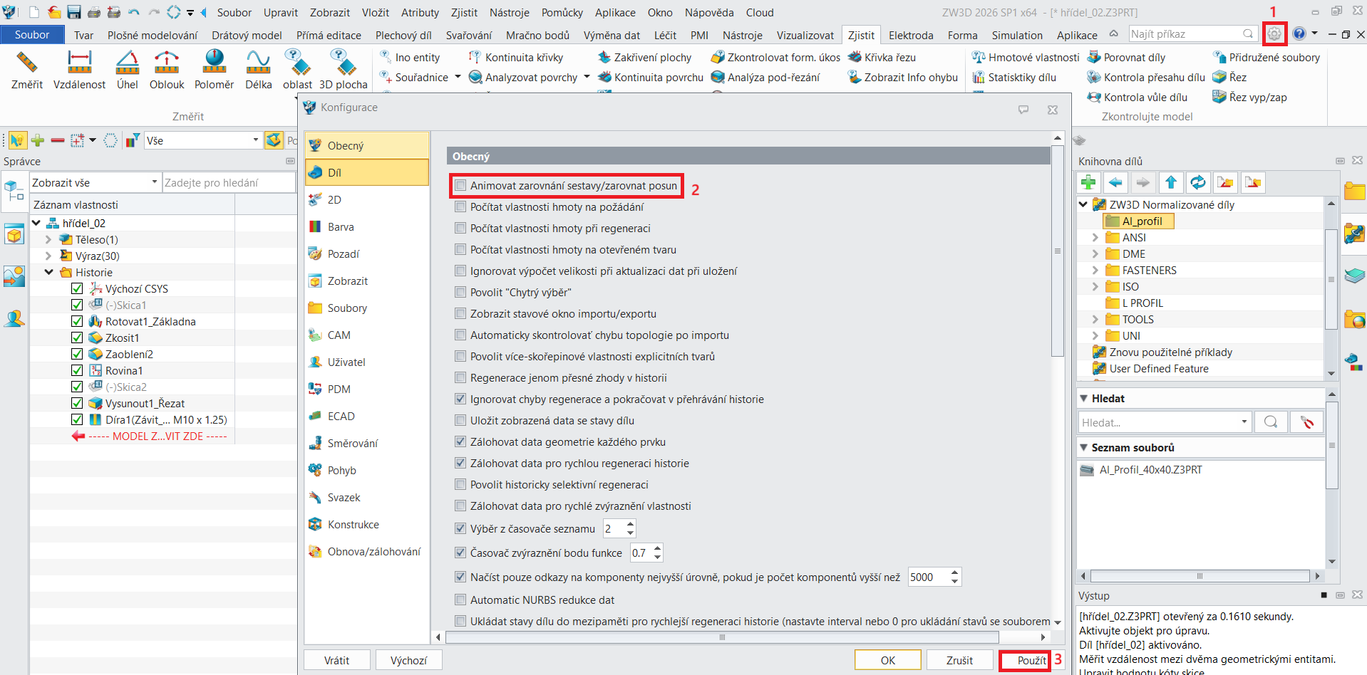Open the configuration gear icon

coord(1274,33)
